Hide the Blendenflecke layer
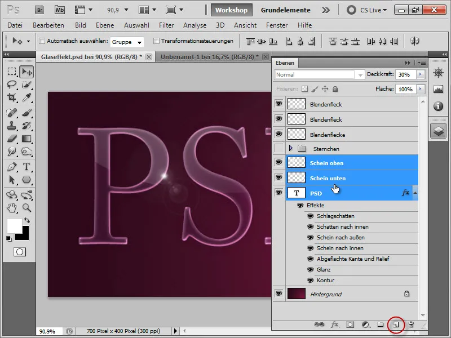 click(x=278, y=134)
